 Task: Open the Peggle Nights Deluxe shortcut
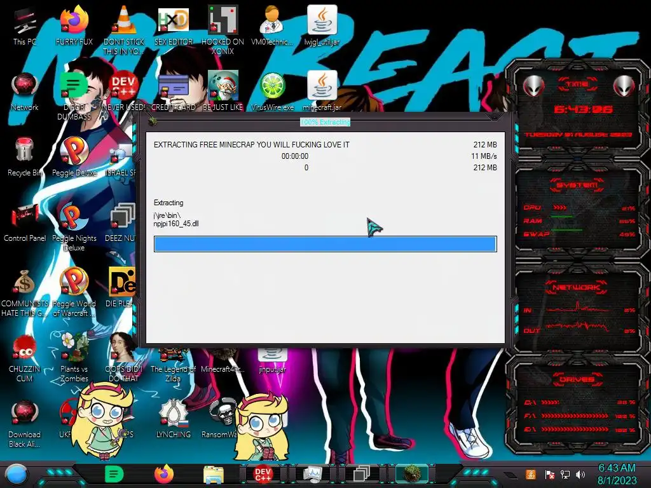pos(74,227)
